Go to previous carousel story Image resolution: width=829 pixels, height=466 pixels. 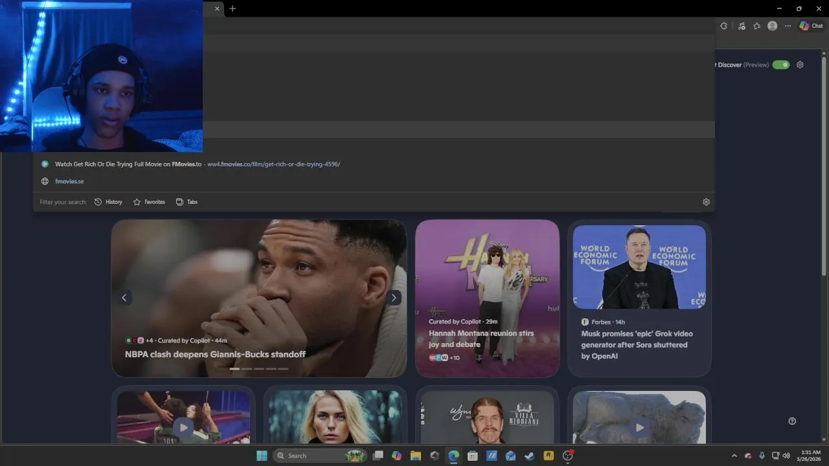pos(124,298)
